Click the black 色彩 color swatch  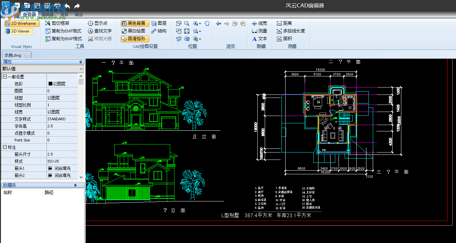[x=50, y=84]
